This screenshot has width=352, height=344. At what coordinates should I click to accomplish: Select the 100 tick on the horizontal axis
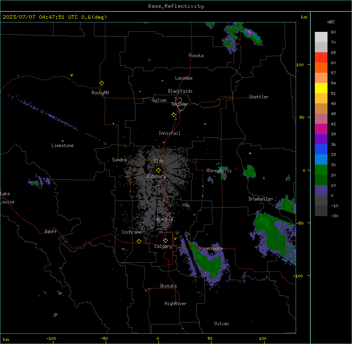click(263, 338)
